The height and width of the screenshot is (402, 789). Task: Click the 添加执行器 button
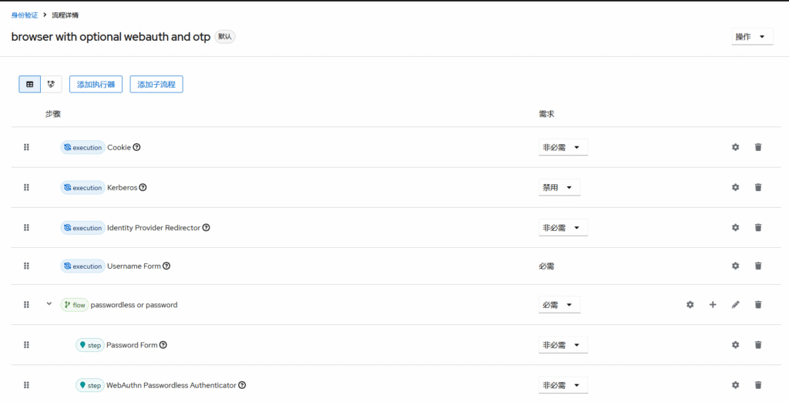pos(96,84)
